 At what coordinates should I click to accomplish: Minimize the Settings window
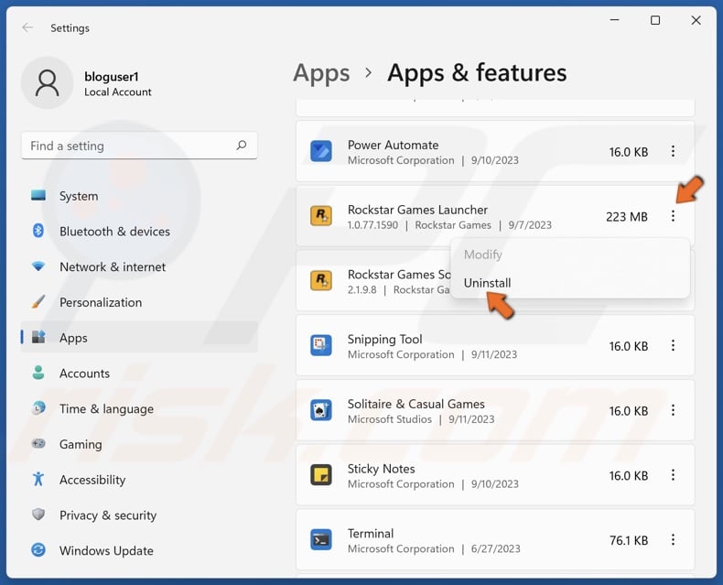[x=614, y=20]
